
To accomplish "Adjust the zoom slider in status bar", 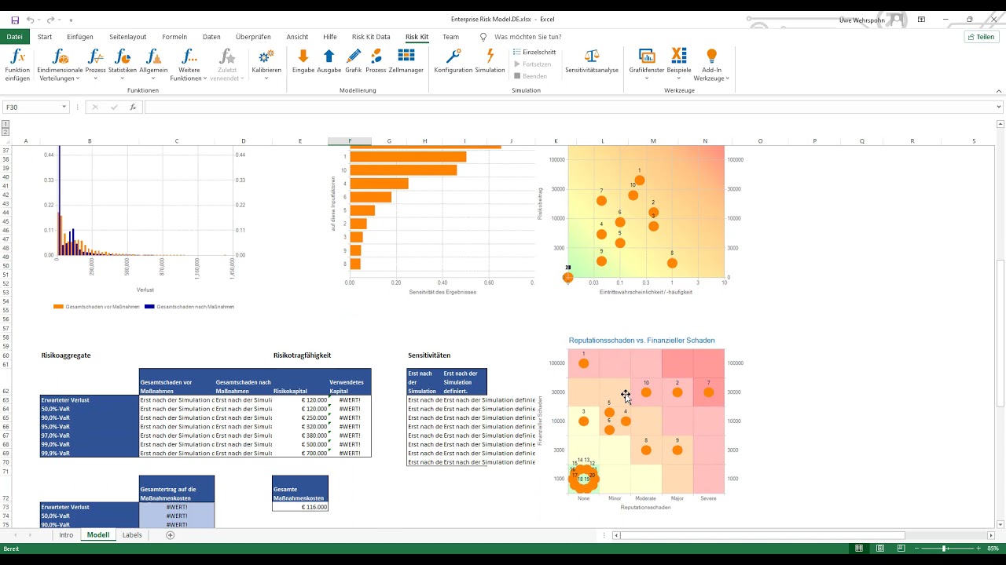I will [x=945, y=549].
